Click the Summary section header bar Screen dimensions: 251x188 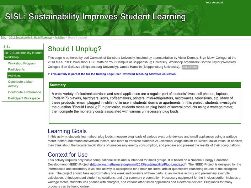(x=58, y=86)
